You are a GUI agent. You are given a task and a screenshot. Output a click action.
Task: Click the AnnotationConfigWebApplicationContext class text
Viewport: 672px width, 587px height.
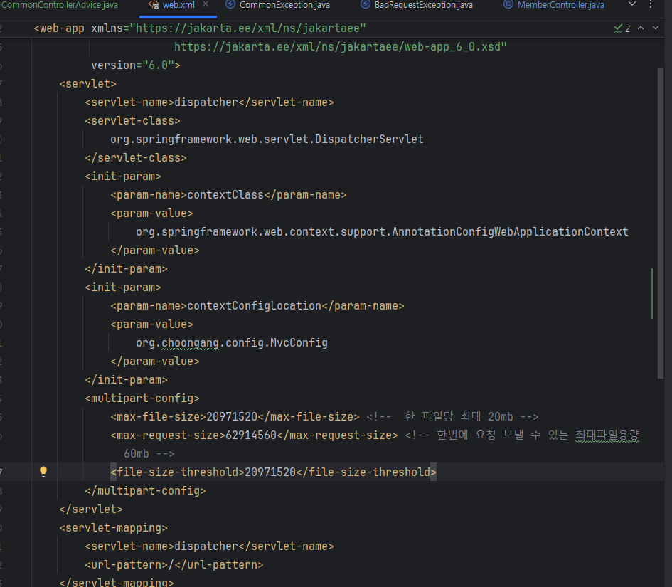pos(510,232)
